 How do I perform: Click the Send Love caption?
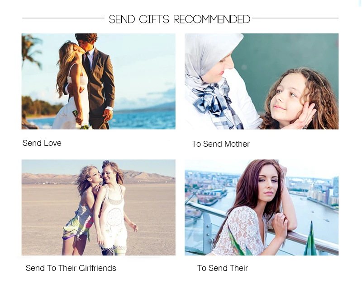(42, 143)
